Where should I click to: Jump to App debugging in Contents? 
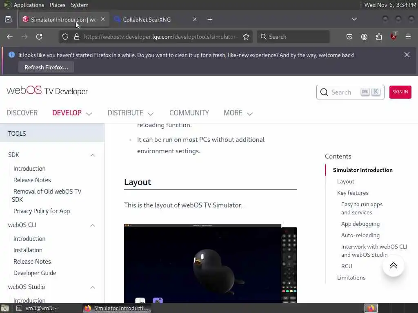tap(360, 224)
